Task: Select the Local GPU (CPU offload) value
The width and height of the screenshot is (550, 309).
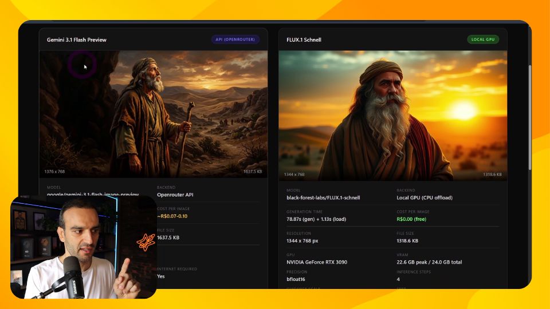Action: pyautogui.click(x=425, y=197)
